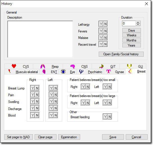This screenshot has height=145, width=153.
Task: Set Right Breast Lump to Y
Action: [x=33, y=88]
